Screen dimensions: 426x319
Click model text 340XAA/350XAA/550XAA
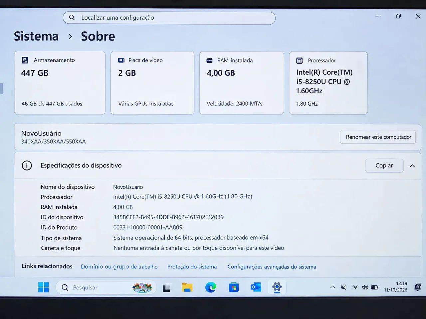click(x=54, y=142)
